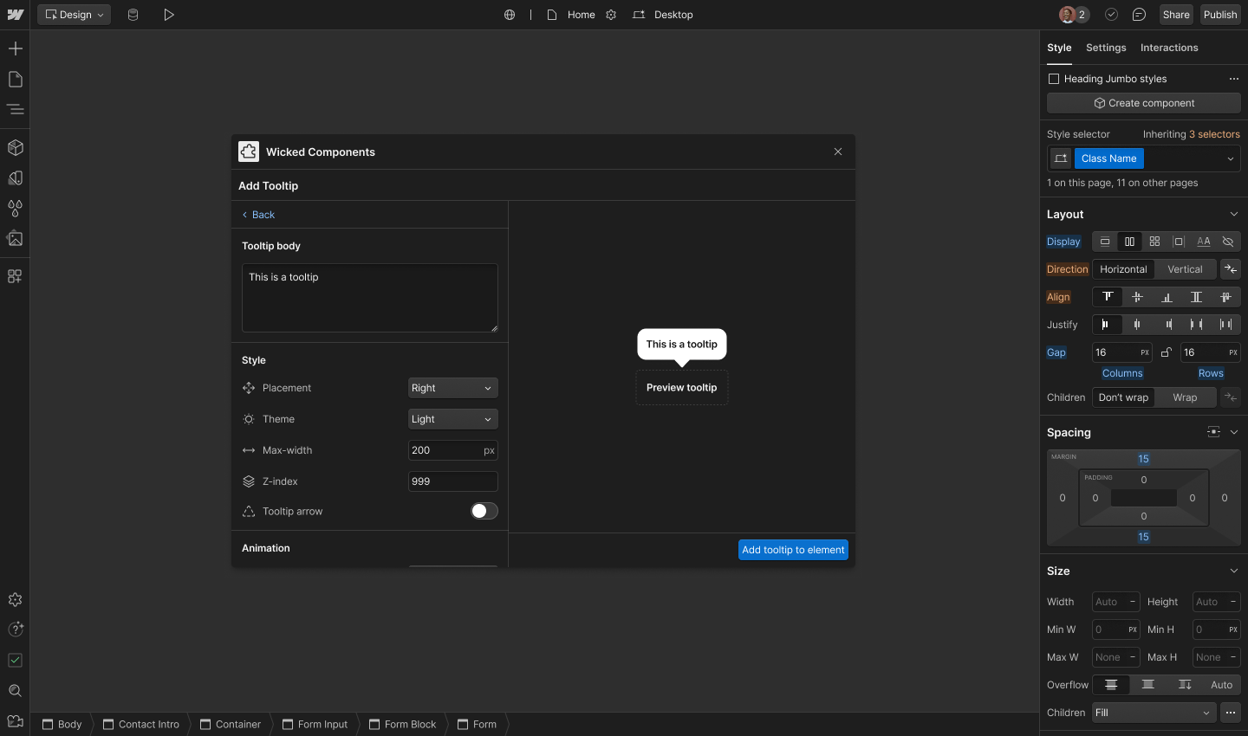The image size is (1248, 736).
Task: Open the Pages panel icon
Action: 15,80
